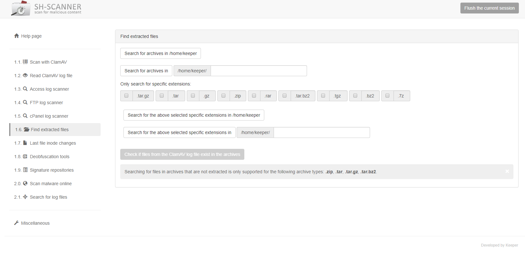525x253 pixels.
Task: Click the barcode icon for Scan with ClamAV
Action: tap(25, 62)
